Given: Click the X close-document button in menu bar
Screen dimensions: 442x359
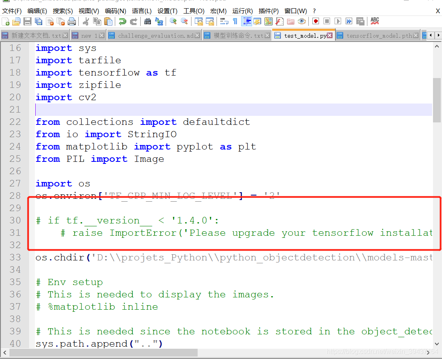Looking at the screenshot, I should tap(438, 11).
